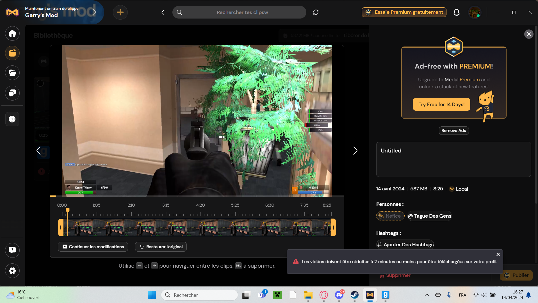Go to the previous clip arrow
The width and height of the screenshot is (538, 303).
coord(38,151)
